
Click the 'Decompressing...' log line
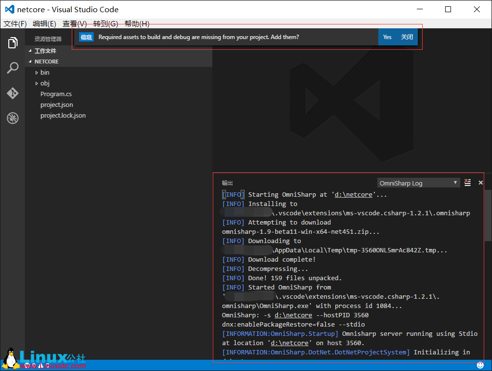pyautogui.click(x=265, y=269)
